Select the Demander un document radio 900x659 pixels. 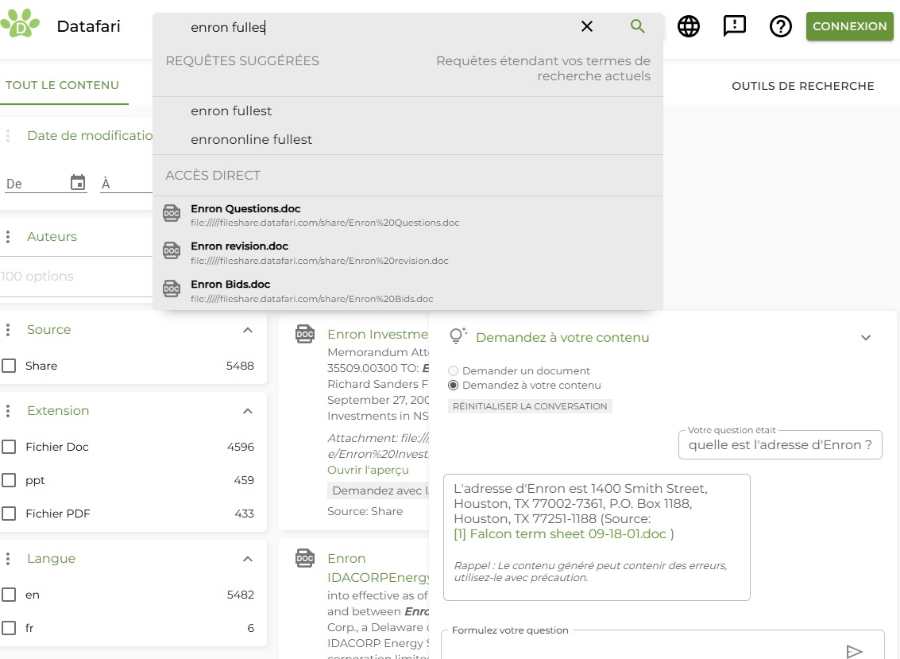454,371
